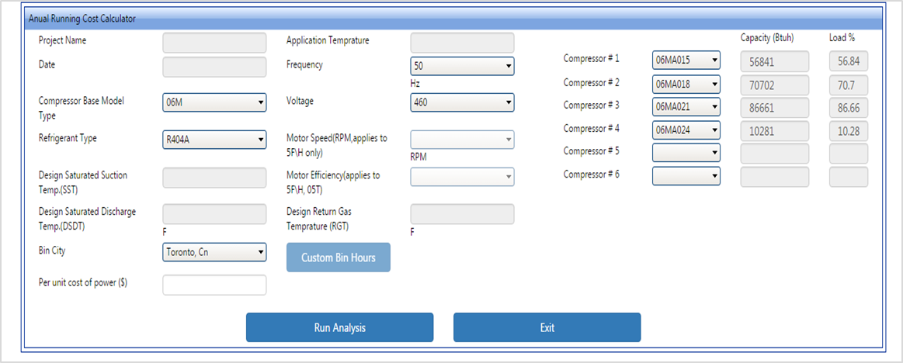The image size is (903, 363).
Task: Click the RPM unit label
Action: (418, 157)
